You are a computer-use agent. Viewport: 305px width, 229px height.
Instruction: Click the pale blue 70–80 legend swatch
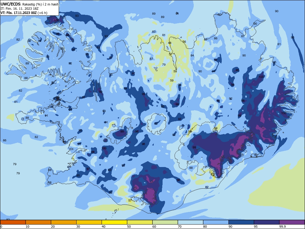click(190, 222)
